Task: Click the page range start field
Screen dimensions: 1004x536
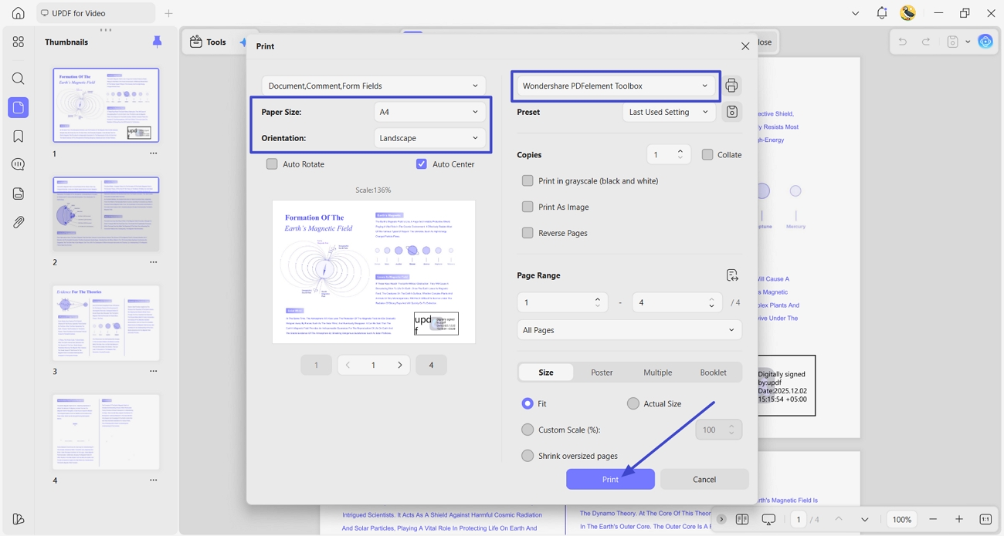Action: click(562, 302)
